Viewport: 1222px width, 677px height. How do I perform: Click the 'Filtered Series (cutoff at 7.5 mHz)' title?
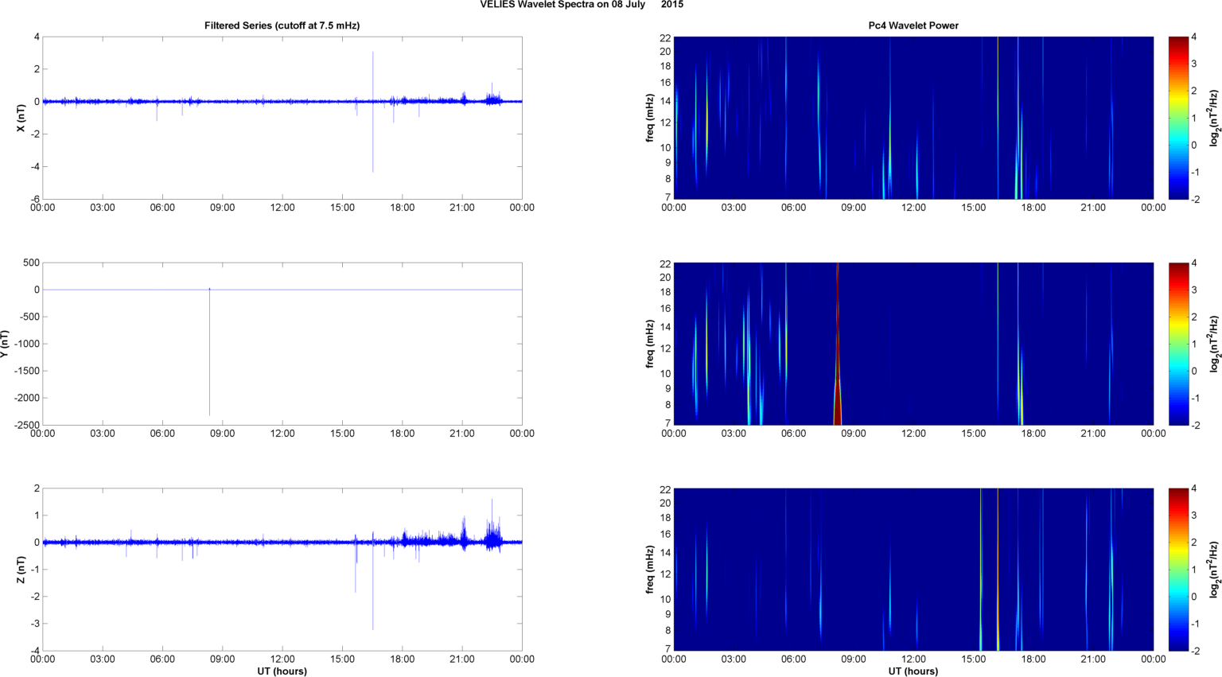click(282, 25)
